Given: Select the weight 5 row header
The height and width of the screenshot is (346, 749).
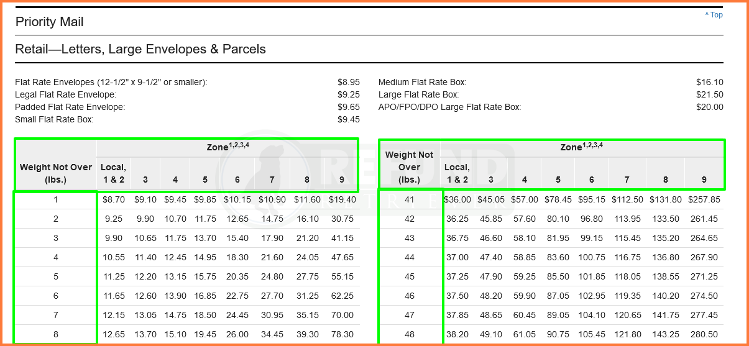Looking at the screenshot, I should click(x=56, y=276).
